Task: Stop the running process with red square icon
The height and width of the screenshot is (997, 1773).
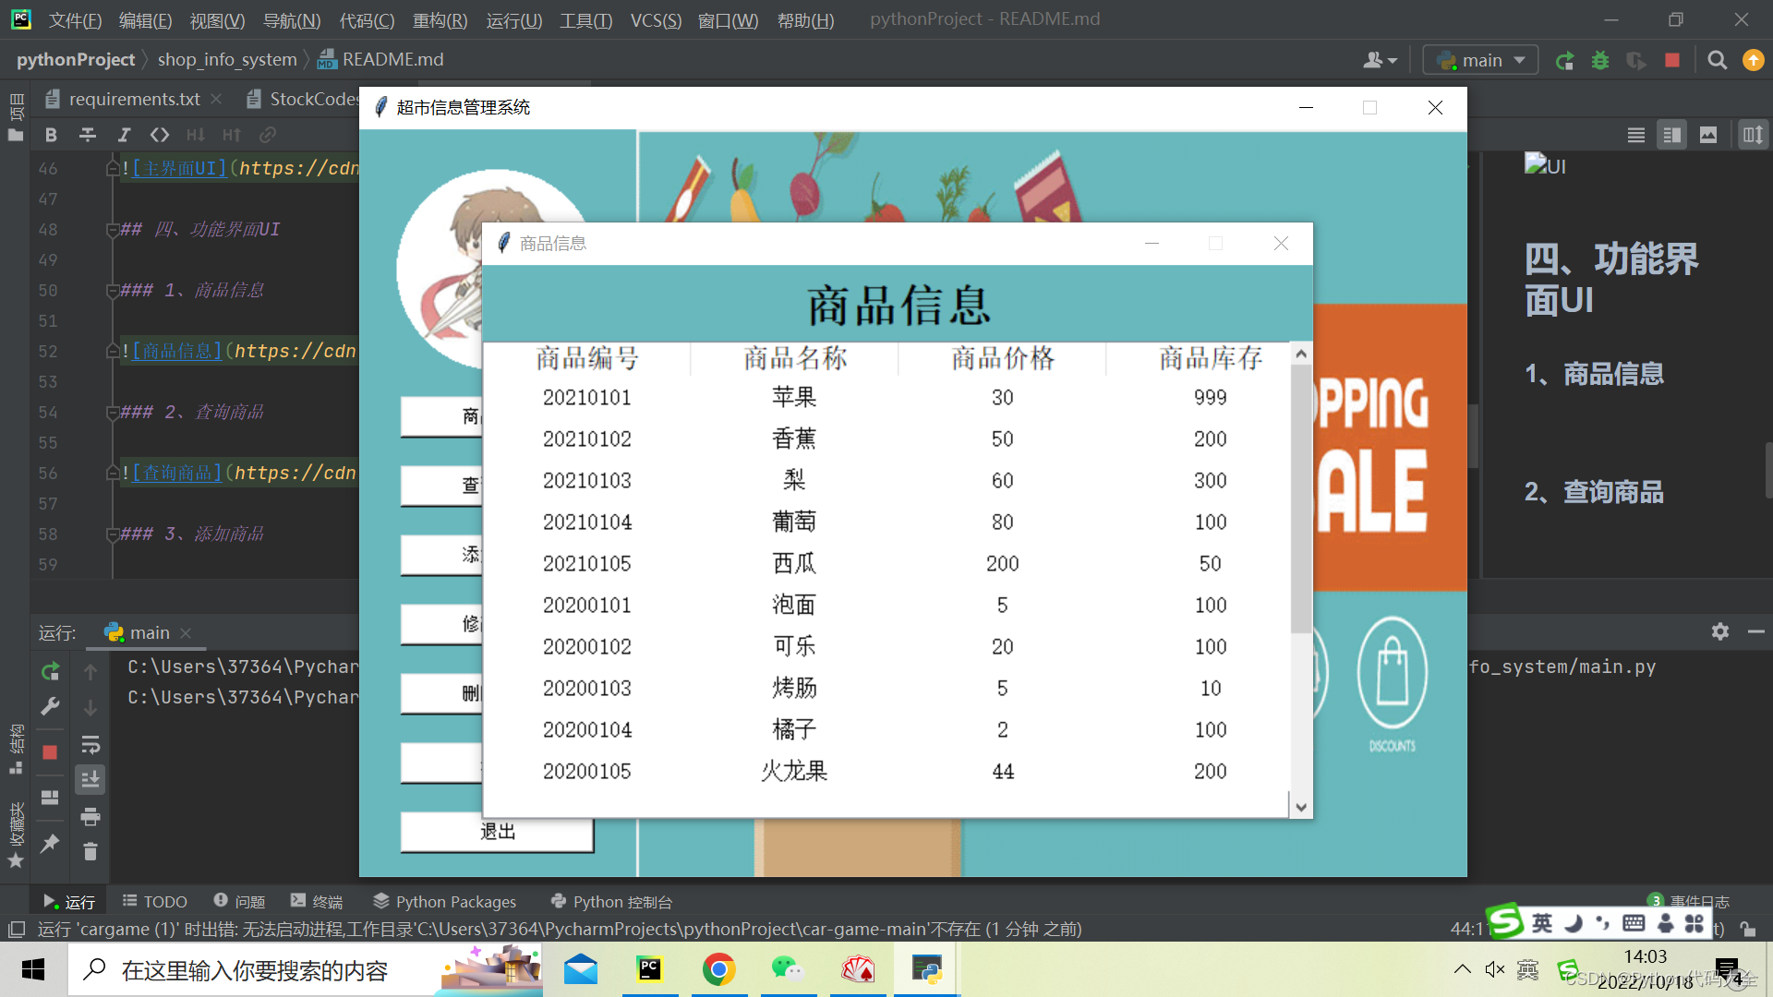Action: (1671, 59)
